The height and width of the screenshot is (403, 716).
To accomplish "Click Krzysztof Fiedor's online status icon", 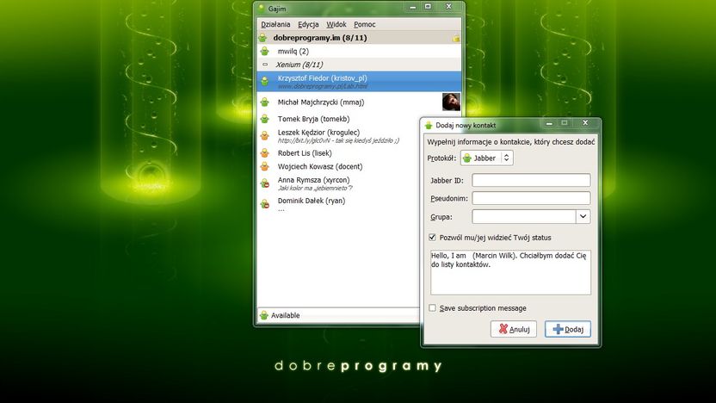I will pos(265,81).
